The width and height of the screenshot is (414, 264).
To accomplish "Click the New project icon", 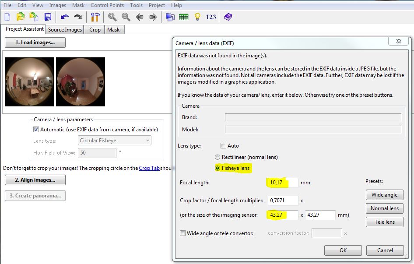I will coord(7,17).
